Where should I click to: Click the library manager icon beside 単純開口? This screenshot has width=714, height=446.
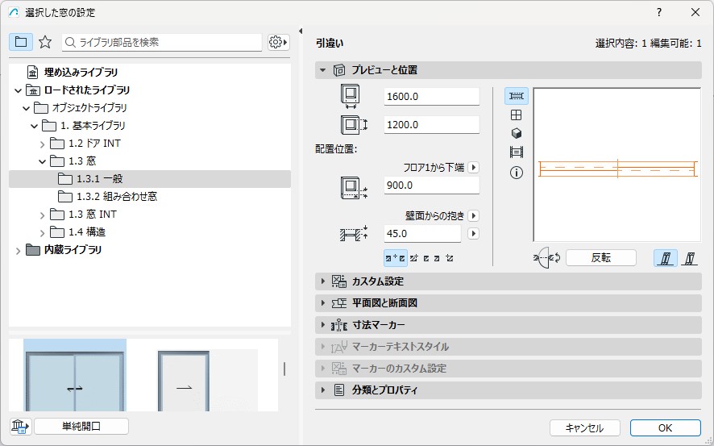point(20,426)
